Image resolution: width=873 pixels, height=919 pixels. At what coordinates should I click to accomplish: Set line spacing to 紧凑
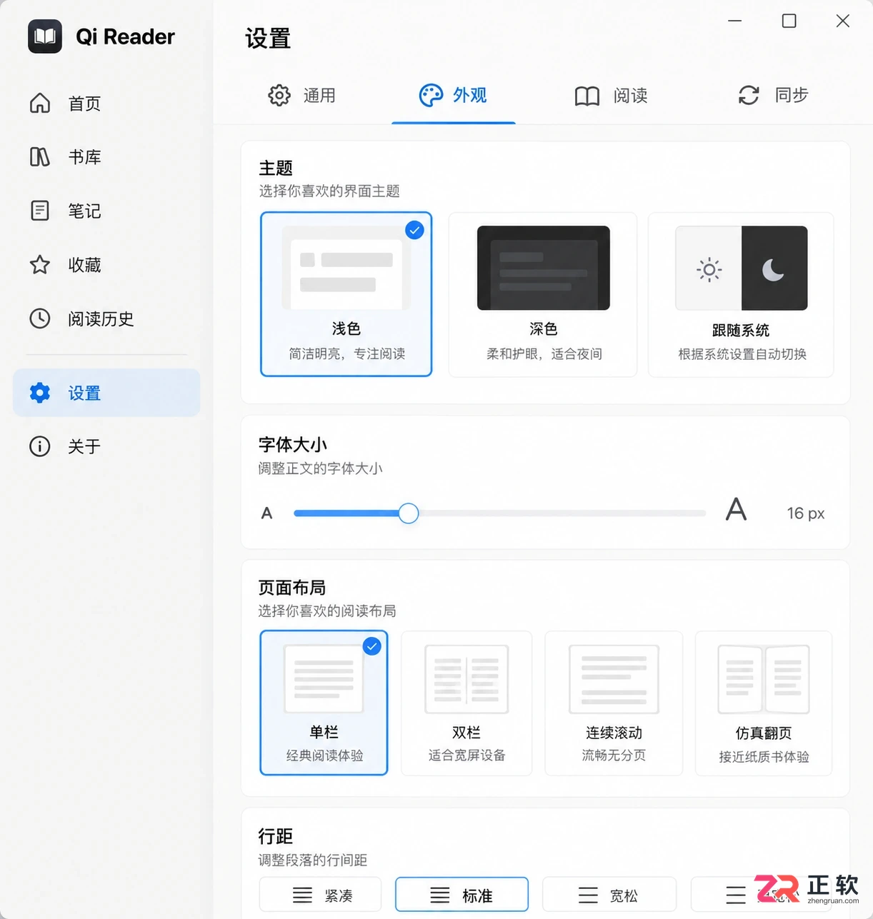tap(320, 895)
